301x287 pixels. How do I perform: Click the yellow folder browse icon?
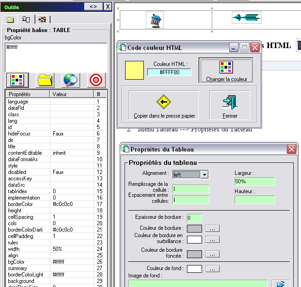pyautogui.click(x=44, y=80)
